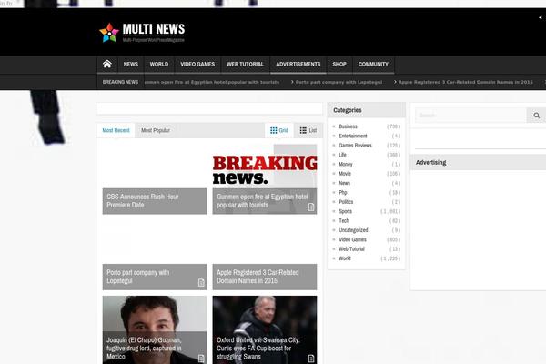
Task: Click the Categories widget heading
Action: click(x=348, y=110)
